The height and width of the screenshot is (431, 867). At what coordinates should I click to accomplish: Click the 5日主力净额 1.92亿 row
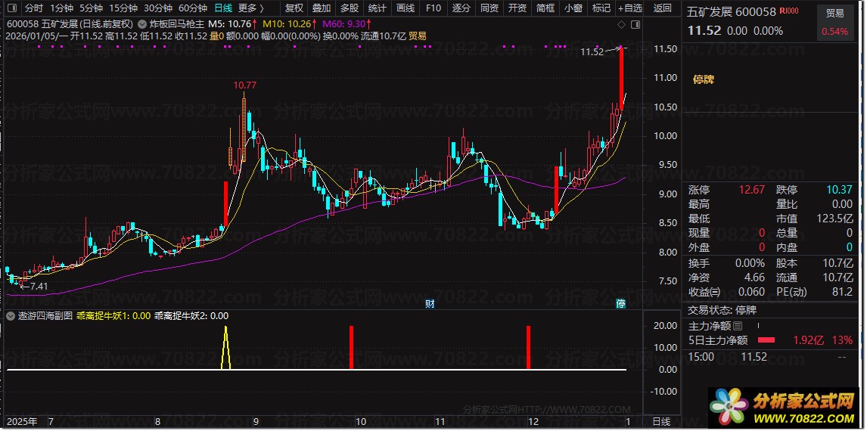(x=770, y=340)
